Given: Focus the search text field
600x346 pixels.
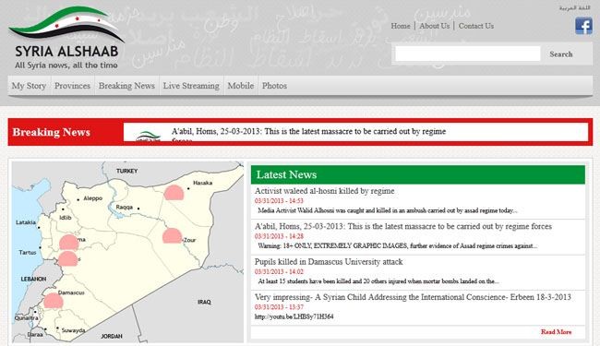Looking at the screenshot, I should point(468,54).
